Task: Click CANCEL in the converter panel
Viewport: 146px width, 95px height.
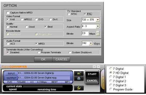Action: (92, 81)
